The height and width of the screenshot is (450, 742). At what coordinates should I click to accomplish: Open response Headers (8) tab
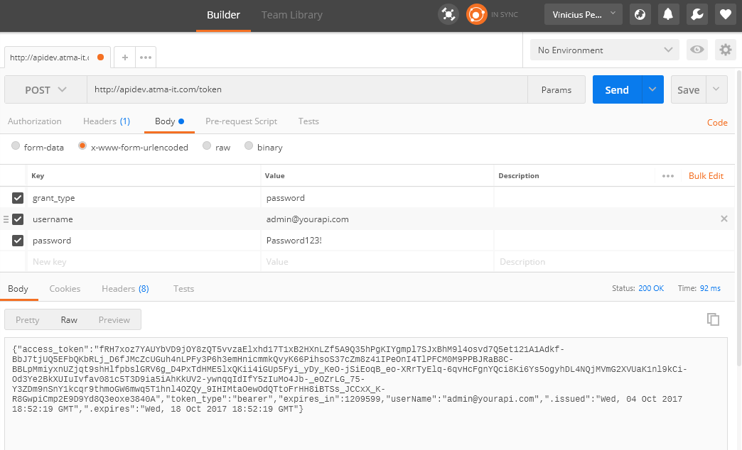point(125,289)
